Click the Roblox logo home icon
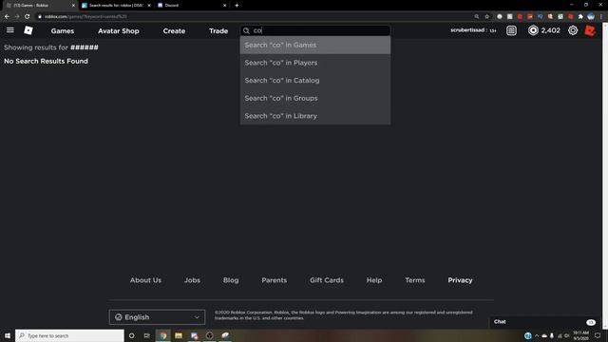Image resolution: width=608 pixels, height=342 pixels. click(28, 30)
